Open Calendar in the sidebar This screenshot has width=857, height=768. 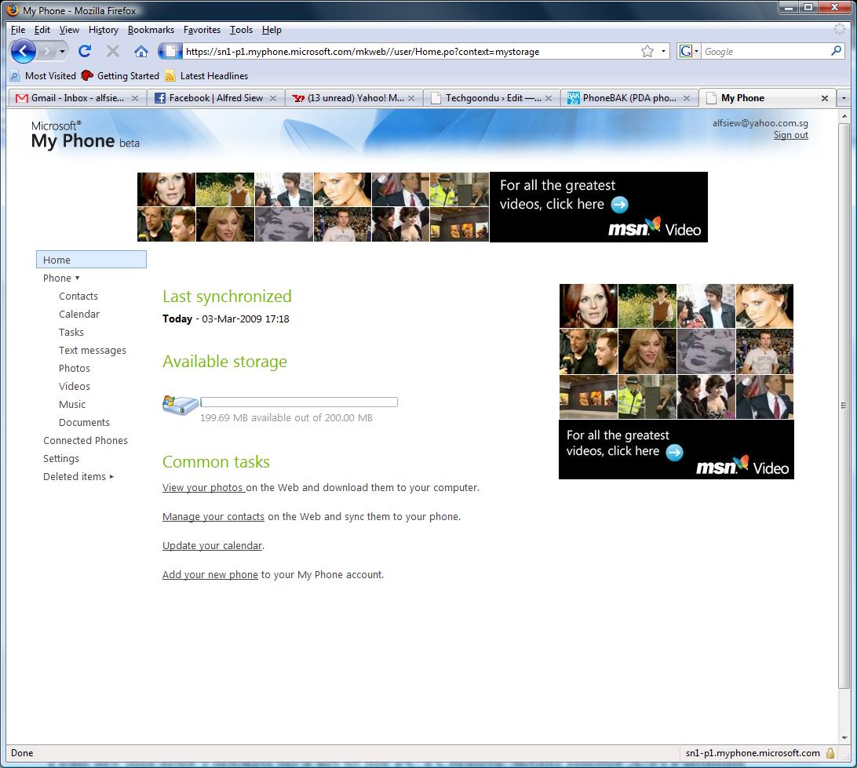tap(79, 314)
